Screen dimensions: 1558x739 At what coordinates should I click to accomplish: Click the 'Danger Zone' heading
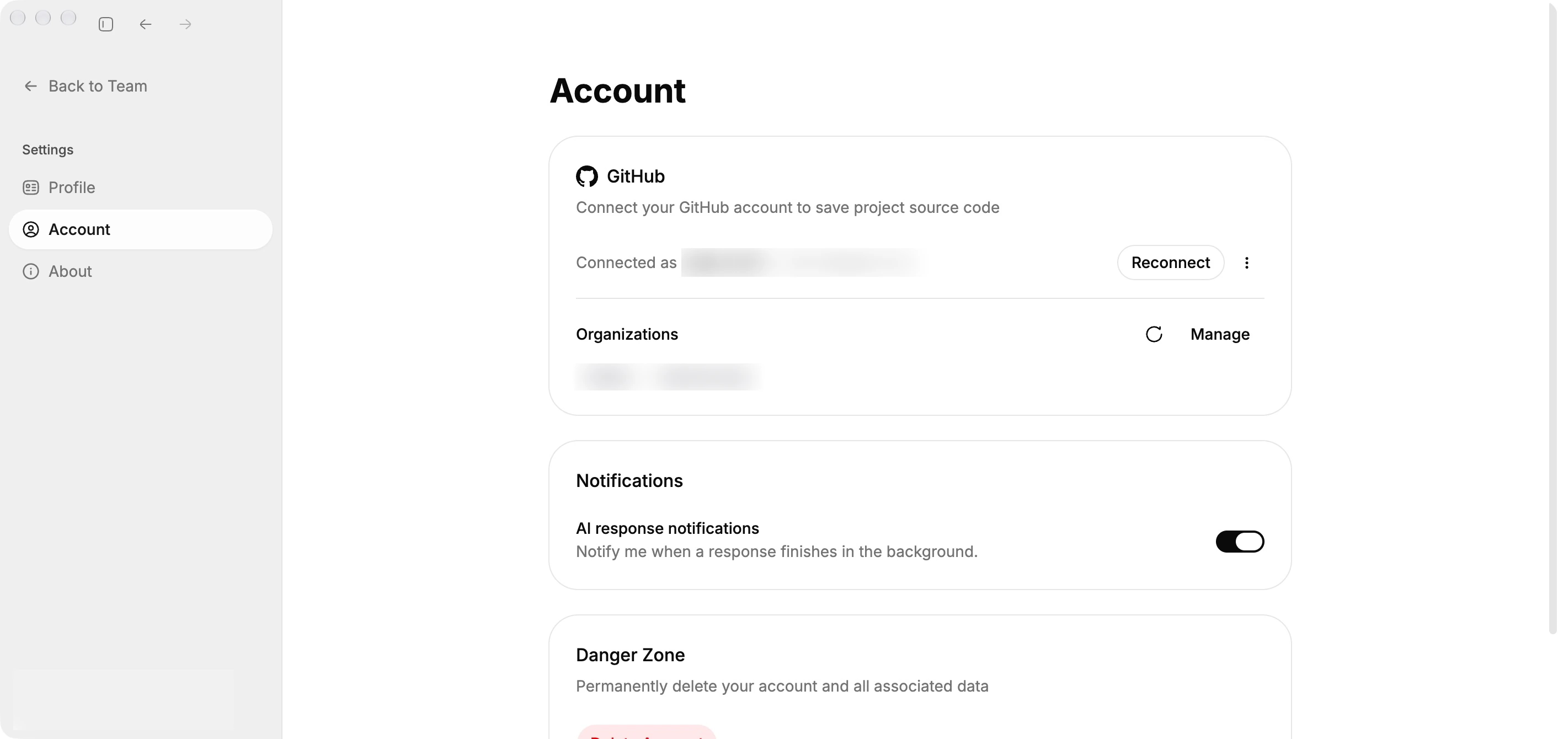630,655
